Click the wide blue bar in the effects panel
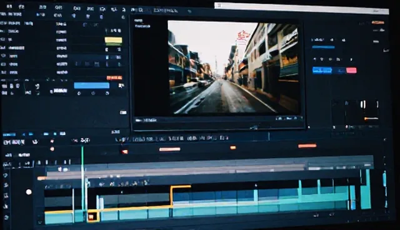The image size is (400, 230). 92,86
